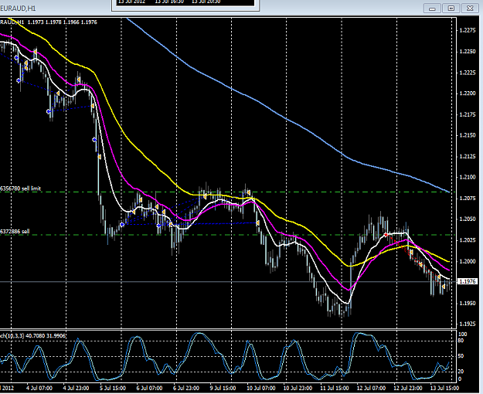This screenshot has width=483, height=394.
Task: Select the '6372886 sell' order label
Action: [15, 231]
